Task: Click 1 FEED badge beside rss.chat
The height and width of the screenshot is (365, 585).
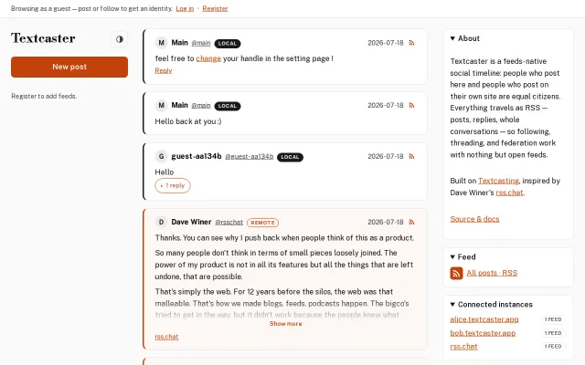Action: [553, 347]
